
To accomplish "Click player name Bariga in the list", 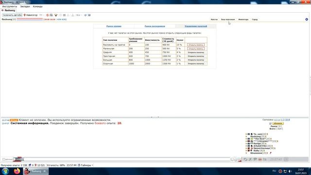I will tap(257, 143).
